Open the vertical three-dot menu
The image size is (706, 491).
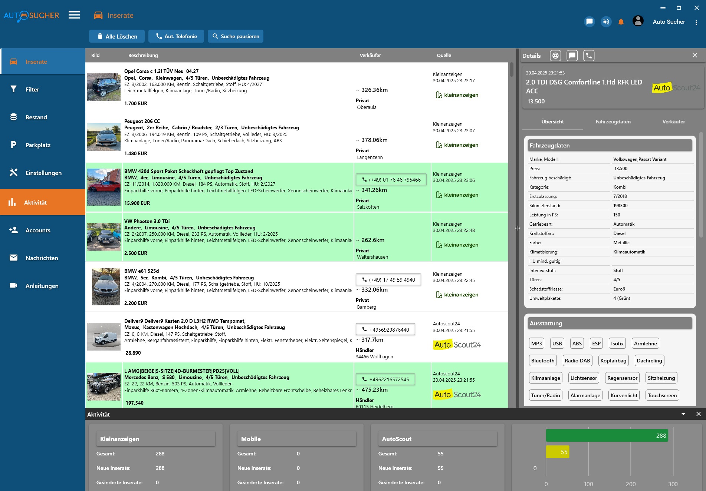[x=696, y=22]
